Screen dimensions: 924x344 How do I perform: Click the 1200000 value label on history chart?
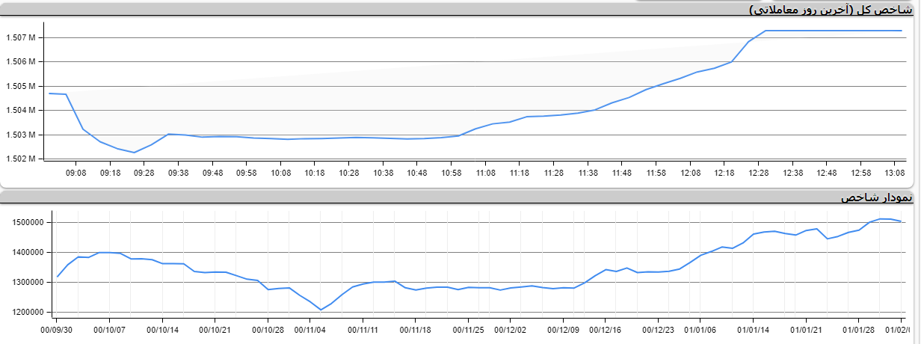27,312
